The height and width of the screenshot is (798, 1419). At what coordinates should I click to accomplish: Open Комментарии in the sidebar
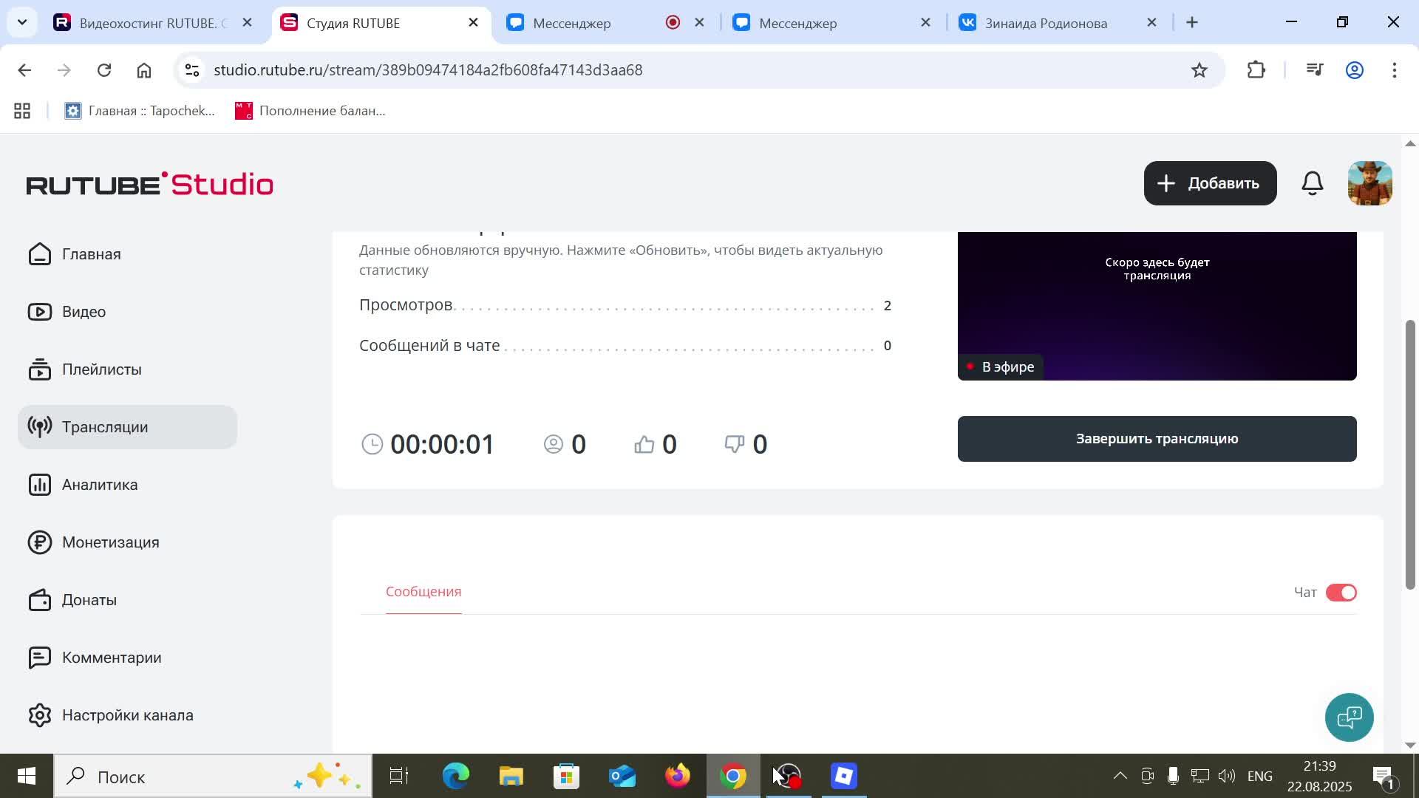(x=112, y=657)
